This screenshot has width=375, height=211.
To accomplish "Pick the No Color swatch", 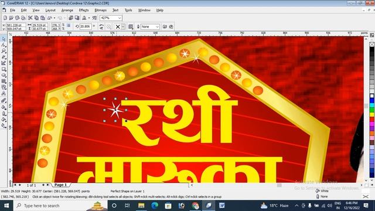I will [372, 45].
